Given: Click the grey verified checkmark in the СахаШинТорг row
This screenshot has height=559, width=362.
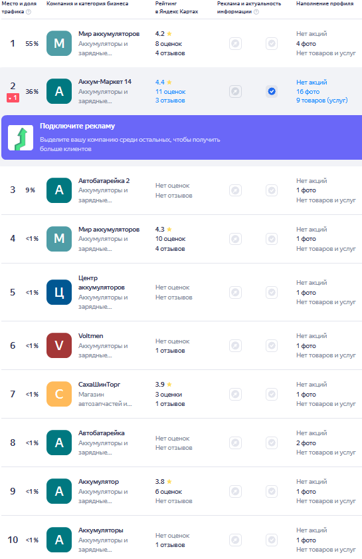Looking at the screenshot, I should tap(272, 394).
